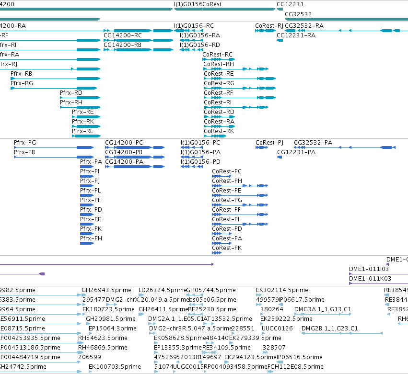The height and width of the screenshot is (374, 408).
Task: Select the CoRest-PJ protein label
Action: pos(269,143)
